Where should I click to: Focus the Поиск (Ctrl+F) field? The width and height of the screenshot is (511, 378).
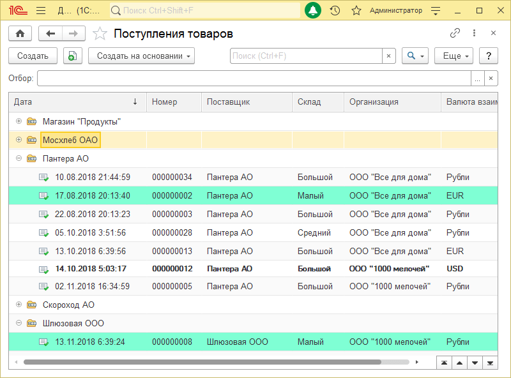(306, 56)
